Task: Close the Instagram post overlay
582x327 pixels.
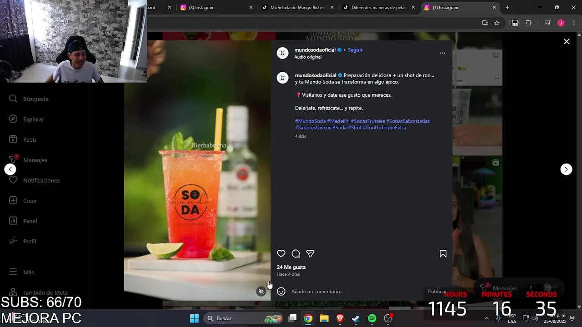Action: (567, 41)
